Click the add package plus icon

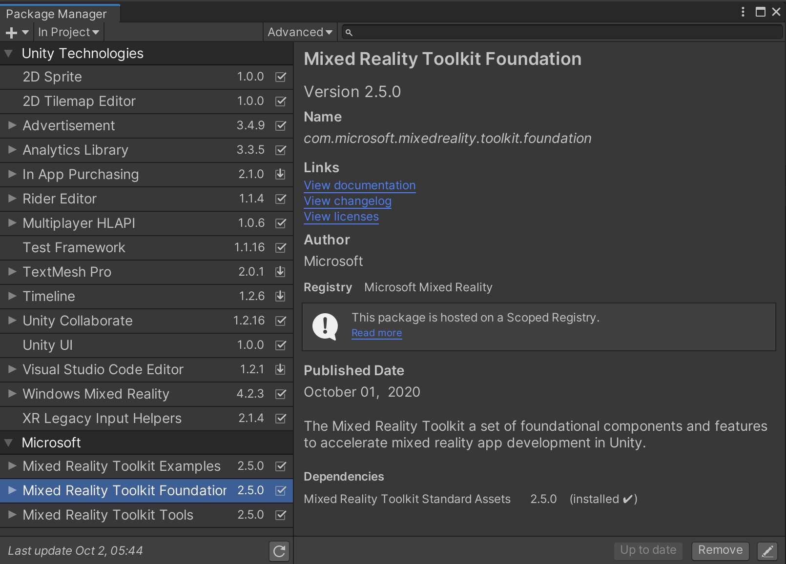pyautogui.click(x=10, y=32)
